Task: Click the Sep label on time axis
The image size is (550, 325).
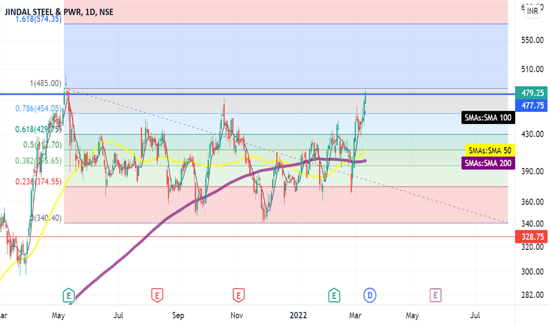Action: [x=178, y=315]
